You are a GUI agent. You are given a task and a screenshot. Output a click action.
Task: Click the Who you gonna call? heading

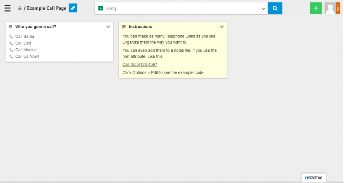36,27
